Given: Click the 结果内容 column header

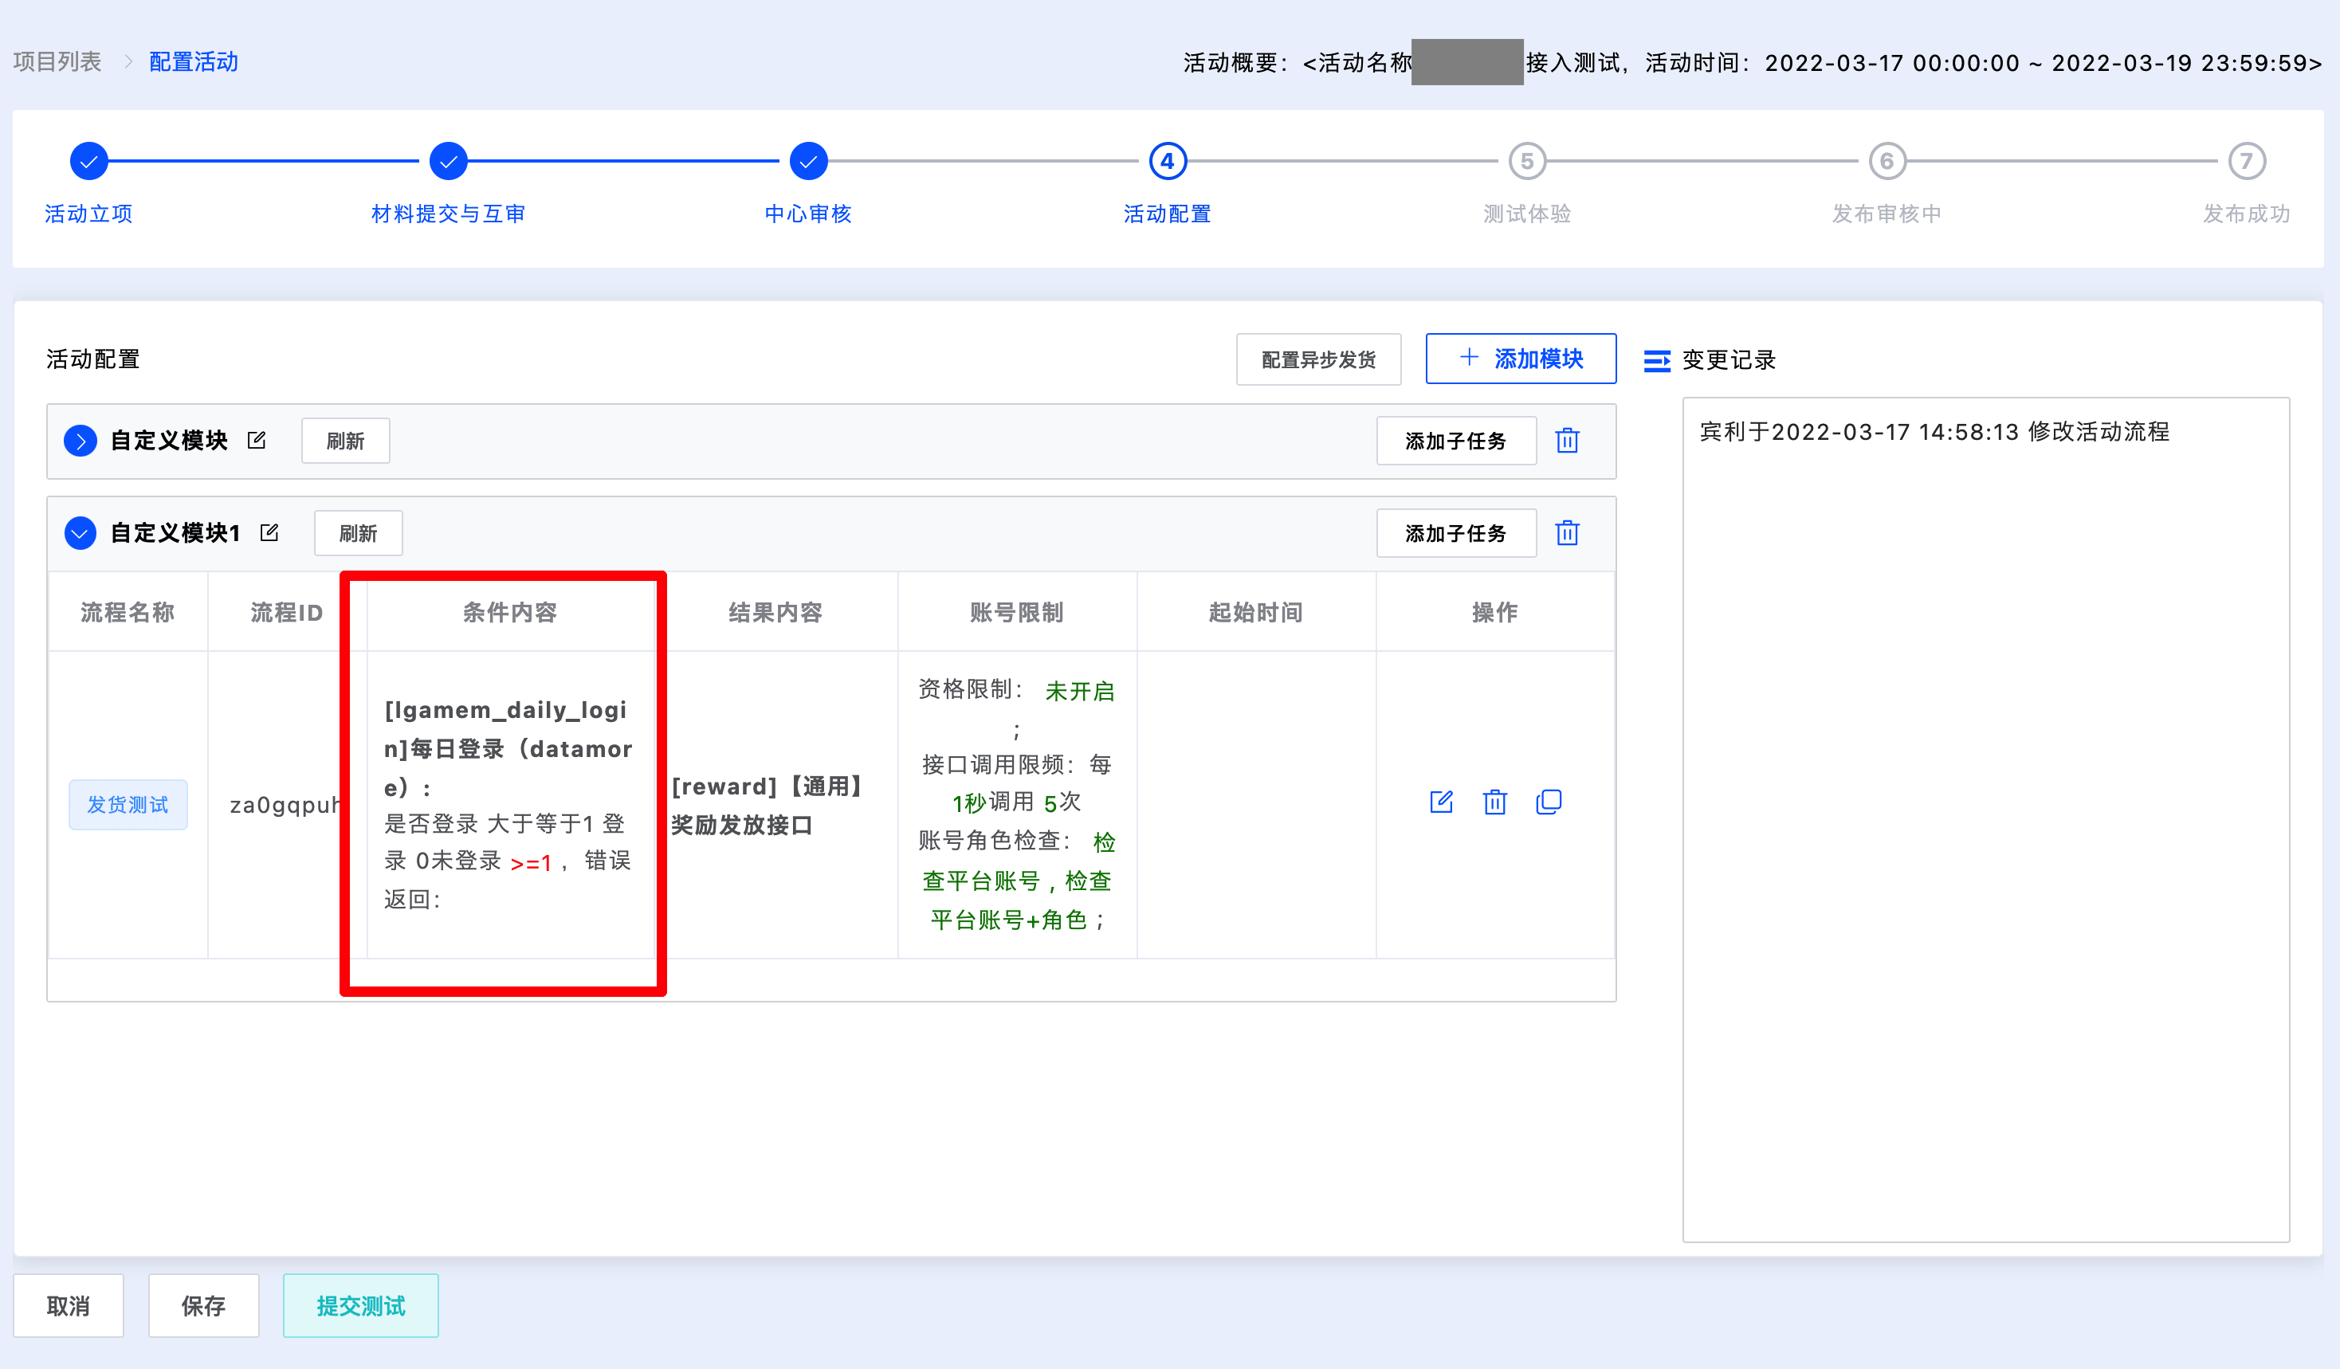Looking at the screenshot, I should point(775,613).
